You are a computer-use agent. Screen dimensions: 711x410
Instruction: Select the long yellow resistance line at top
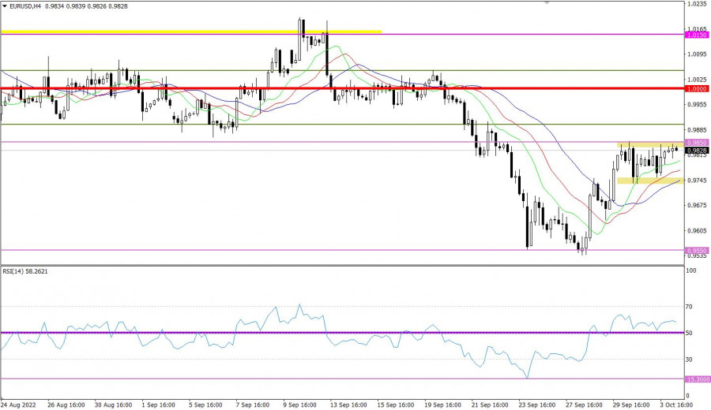(190, 32)
